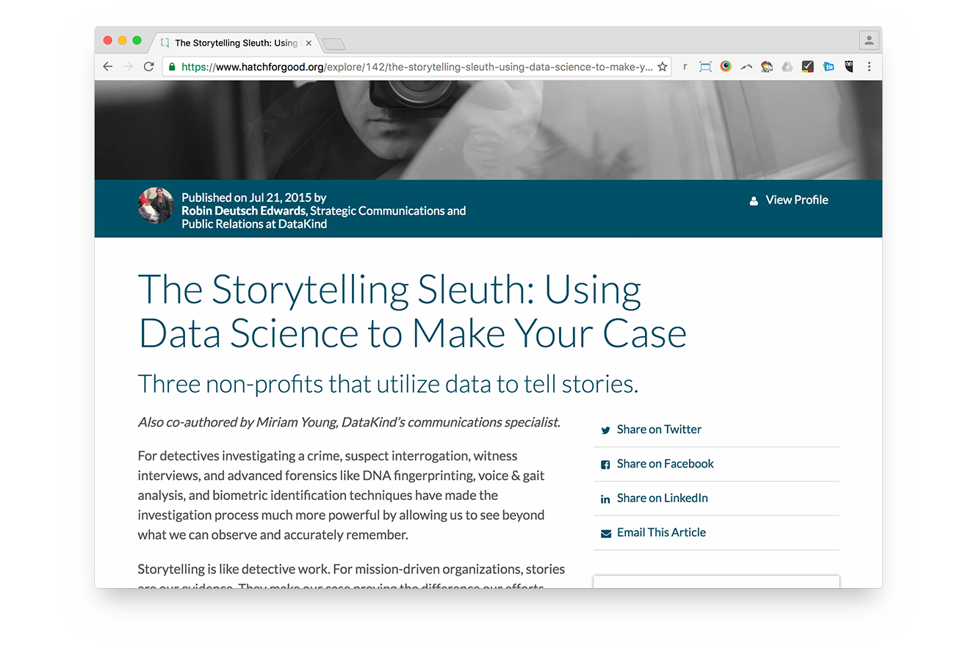Screen dimensions: 977x649
Task: Close The Storytelling Sleuth tab
Action: click(x=309, y=43)
